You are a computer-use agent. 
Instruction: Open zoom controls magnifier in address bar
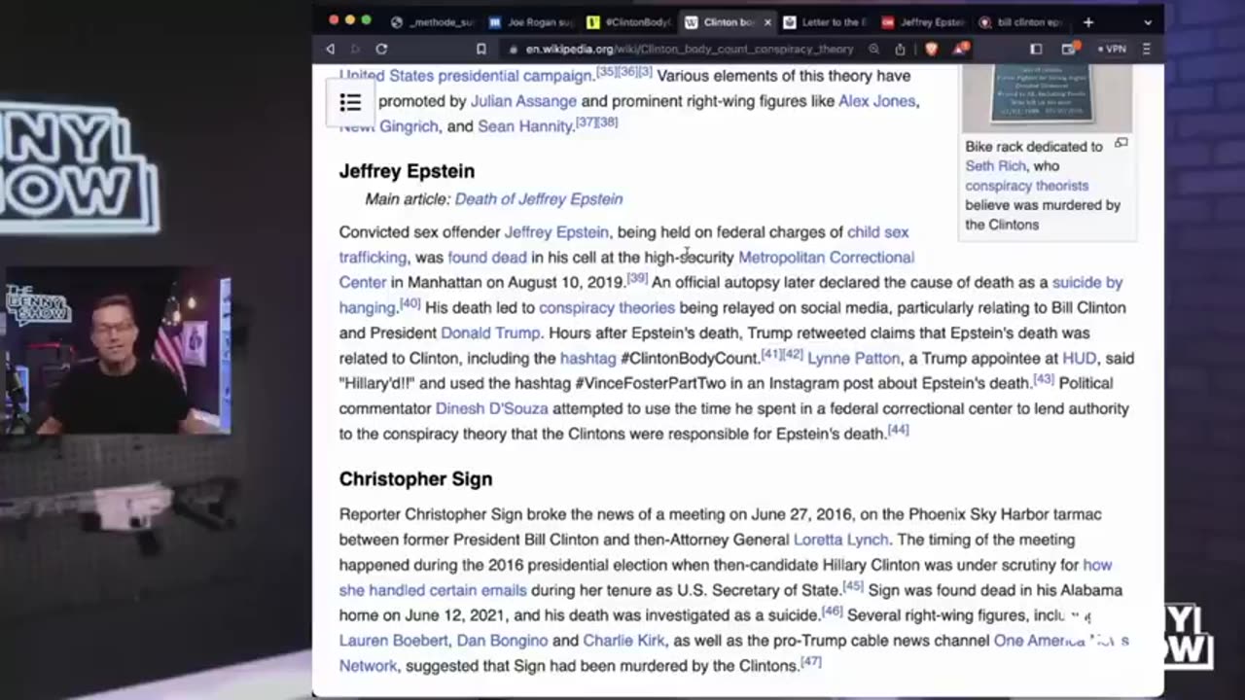(873, 49)
